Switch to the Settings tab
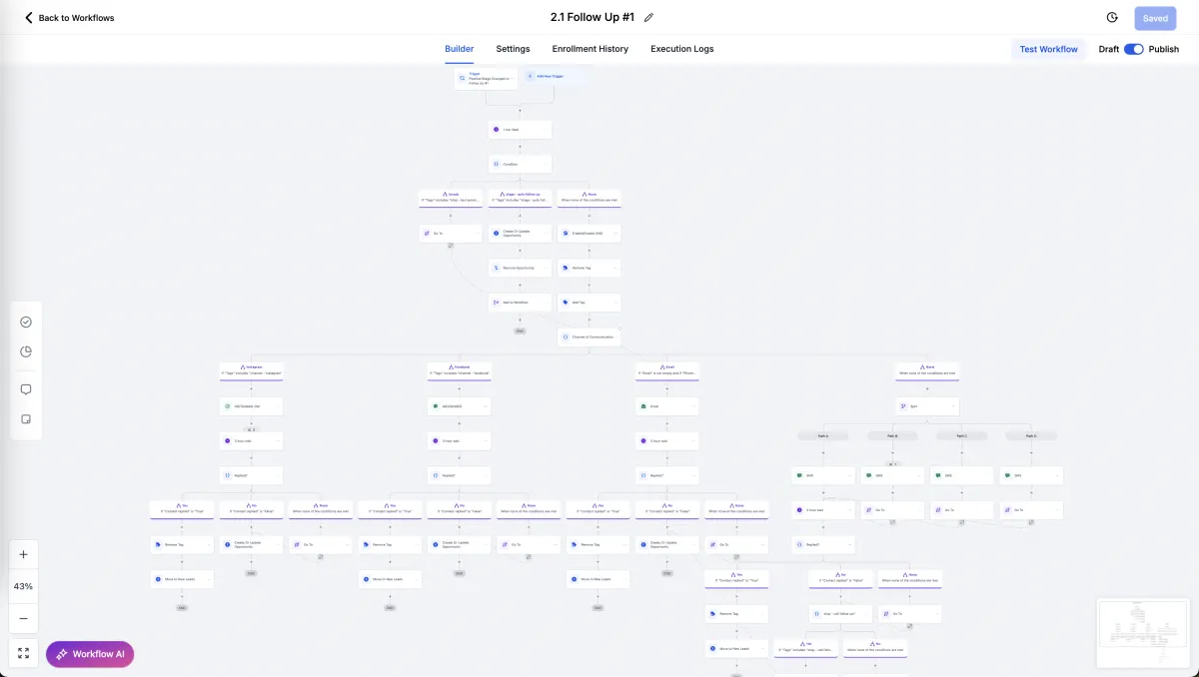The image size is (1199, 677). pos(513,49)
